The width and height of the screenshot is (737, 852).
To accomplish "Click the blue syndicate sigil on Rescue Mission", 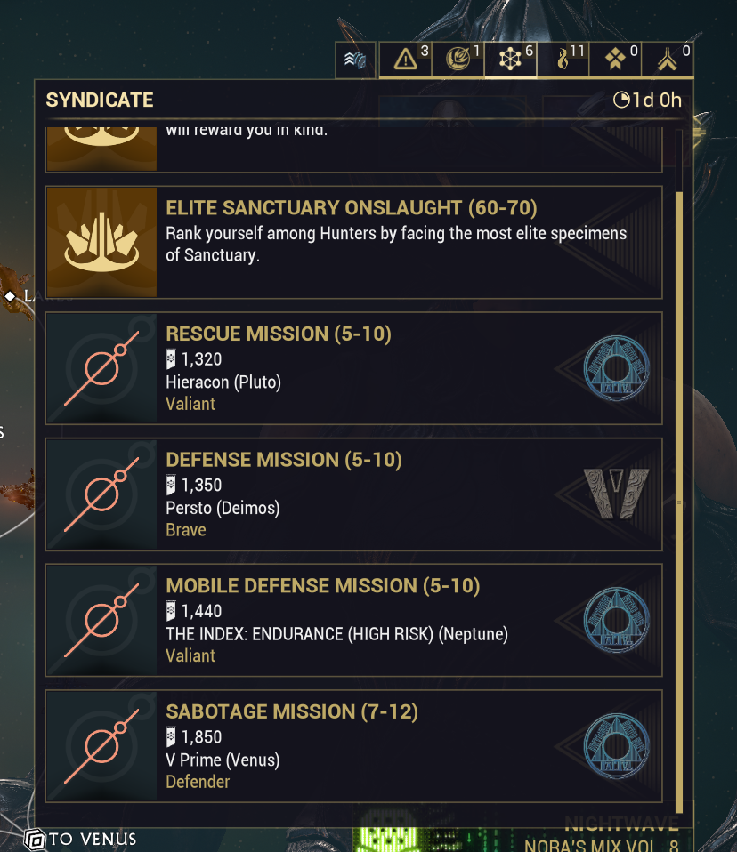I will pos(616,367).
